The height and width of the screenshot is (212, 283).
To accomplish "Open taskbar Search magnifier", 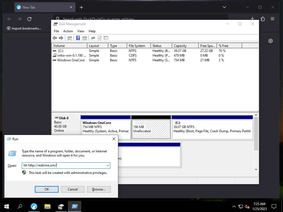I will (x=20, y=206).
